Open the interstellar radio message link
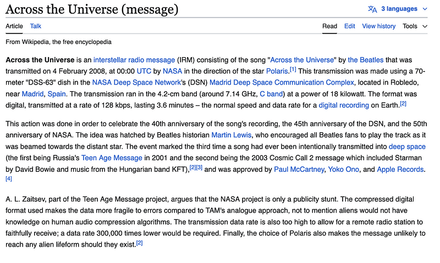The width and height of the screenshot is (440, 263). pos(134,60)
